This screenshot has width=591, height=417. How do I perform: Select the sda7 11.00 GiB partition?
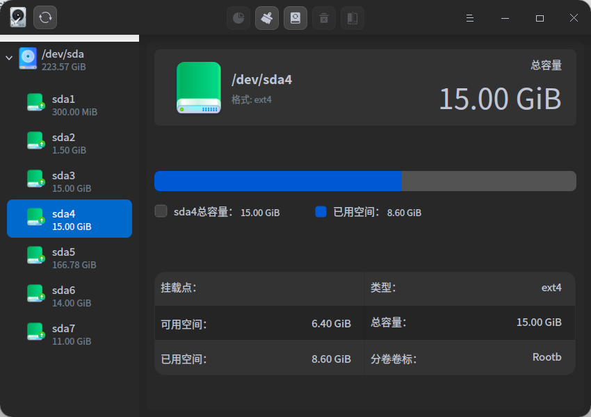coord(70,334)
